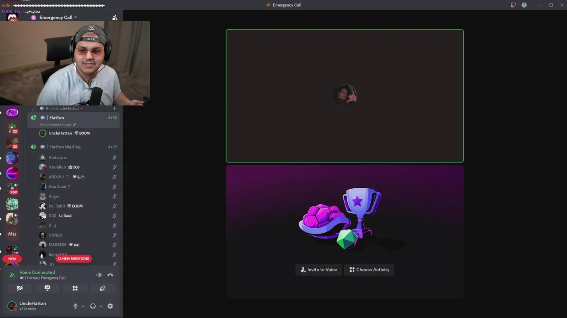Click muted mic icon beside Aligro
The width and height of the screenshot is (567, 318).
(x=114, y=196)
